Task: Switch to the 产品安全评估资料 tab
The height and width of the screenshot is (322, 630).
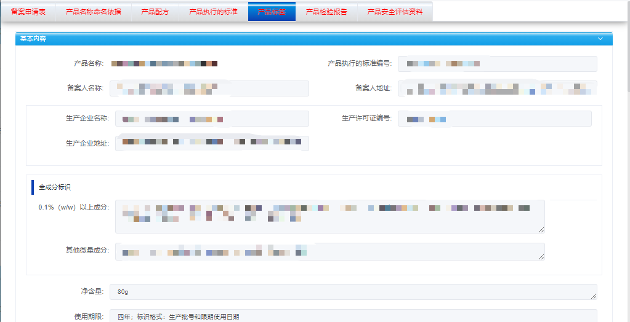Action: [x=395, y=12]
